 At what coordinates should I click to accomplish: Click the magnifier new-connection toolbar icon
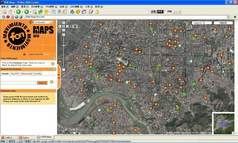point(4,12)
